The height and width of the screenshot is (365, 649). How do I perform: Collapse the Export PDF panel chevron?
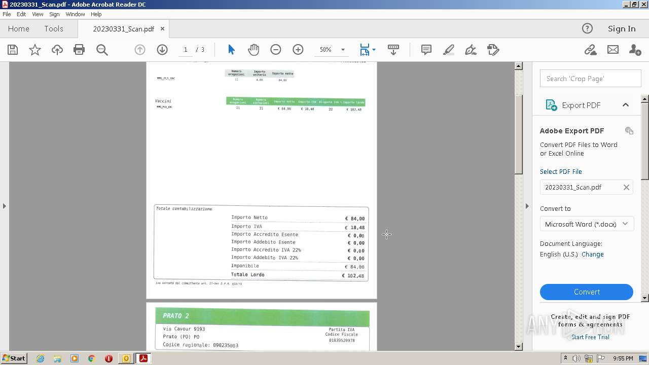[626, 105]
